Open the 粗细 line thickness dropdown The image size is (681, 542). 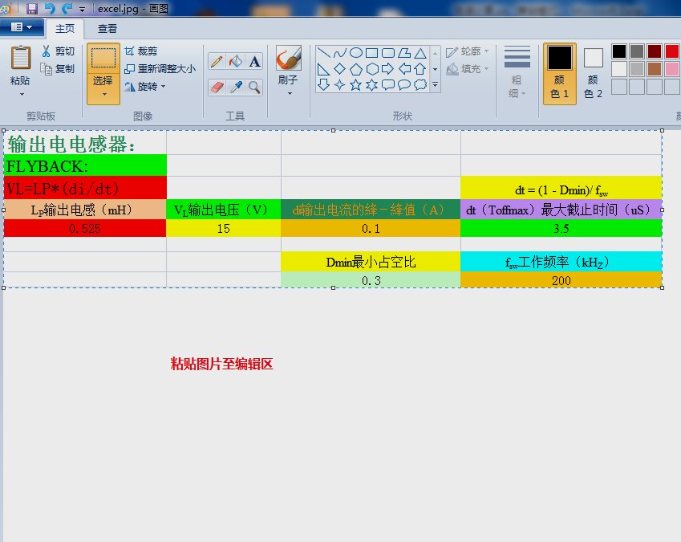pos(517,72)
